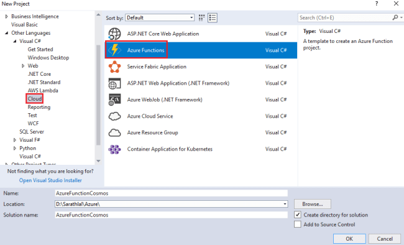Expand the Python node
Screen dimensions: 404x245
[15, 148]
